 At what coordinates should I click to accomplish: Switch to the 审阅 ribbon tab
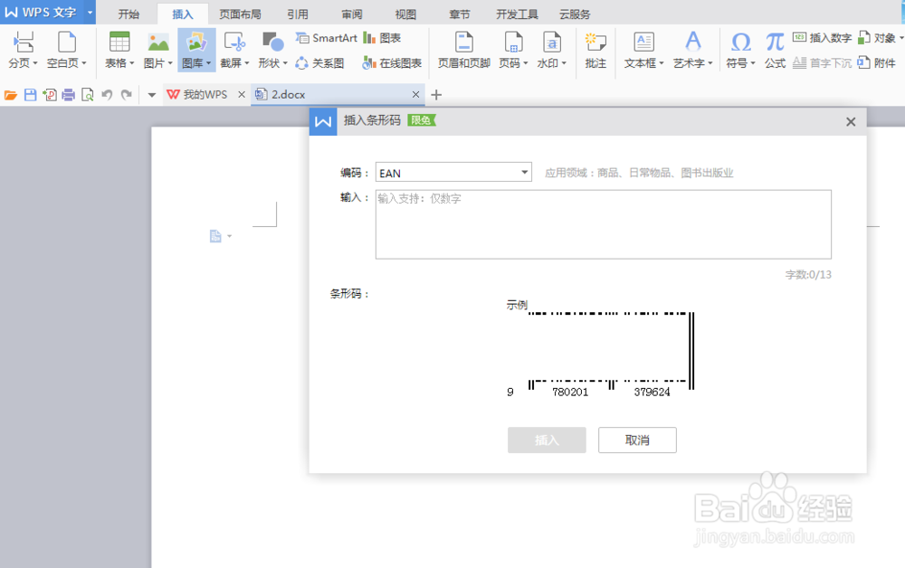[351, 14]
